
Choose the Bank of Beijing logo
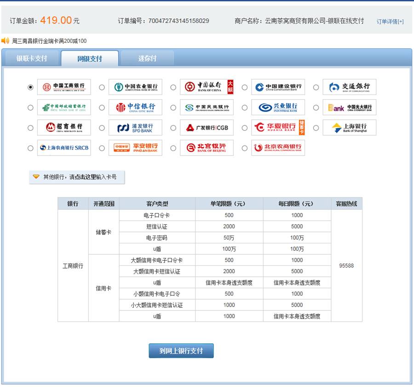(207, 147)
